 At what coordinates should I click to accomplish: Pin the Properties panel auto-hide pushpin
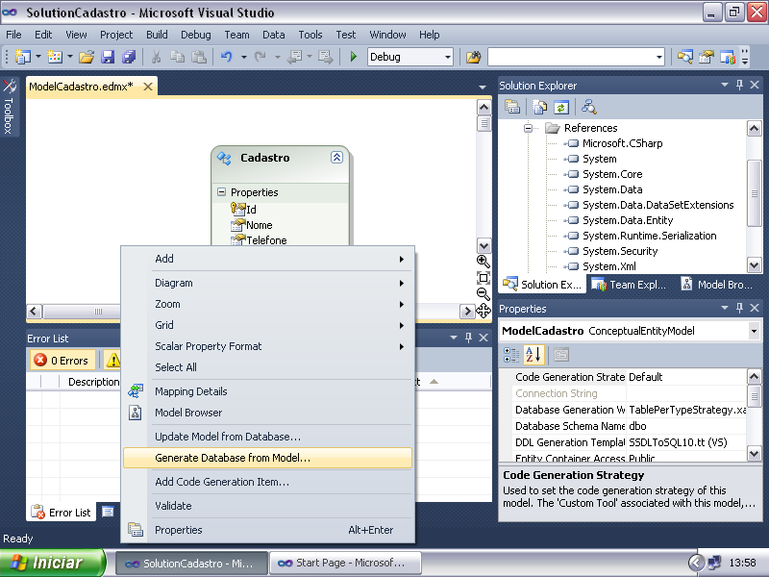tap(739, 308)
